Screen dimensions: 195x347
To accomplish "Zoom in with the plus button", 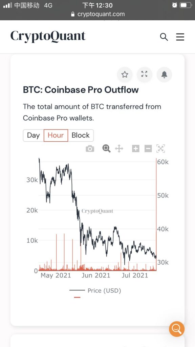I will coord(135,149).
